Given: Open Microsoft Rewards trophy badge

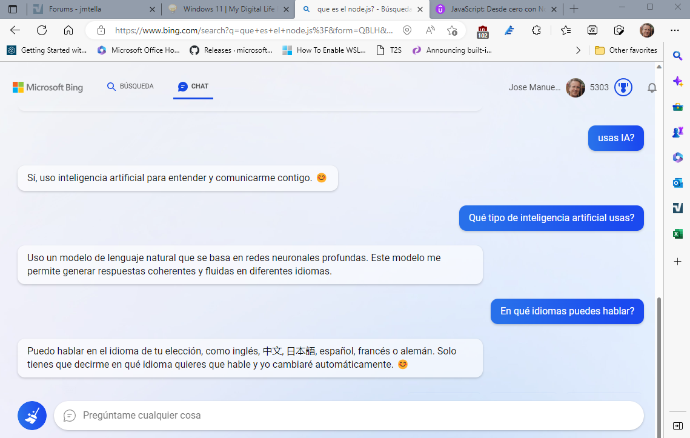Looking at the screenshot, I should [623, 87].
